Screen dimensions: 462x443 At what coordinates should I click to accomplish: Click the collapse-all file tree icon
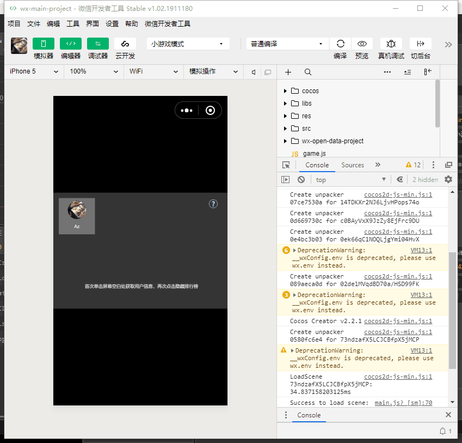(407, 72)
